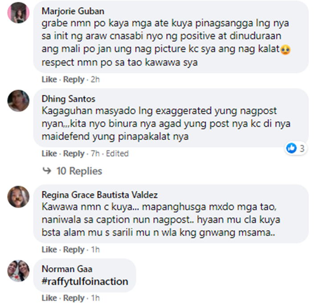Like Dhing Santos's comment
This screenshot has width=334, height=307.
coord(49,153)
